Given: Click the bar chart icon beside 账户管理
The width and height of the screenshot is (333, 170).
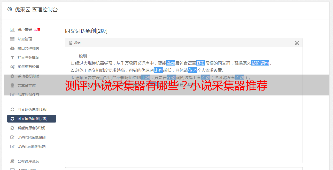Looking at the screenshot, I should (x=12, y=30).
